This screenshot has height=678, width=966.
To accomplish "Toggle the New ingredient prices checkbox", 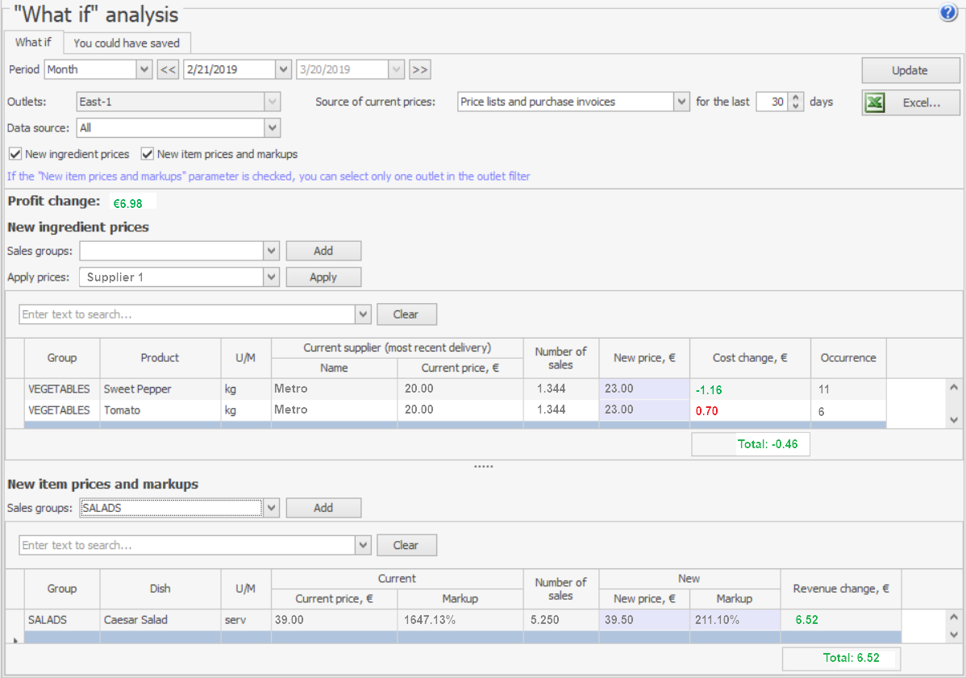I will (x=15, y=154).
